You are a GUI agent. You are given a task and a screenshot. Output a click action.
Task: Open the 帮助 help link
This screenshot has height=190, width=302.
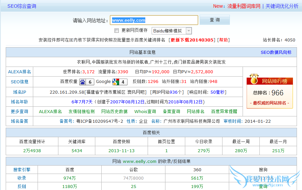[x=223, y=40]
